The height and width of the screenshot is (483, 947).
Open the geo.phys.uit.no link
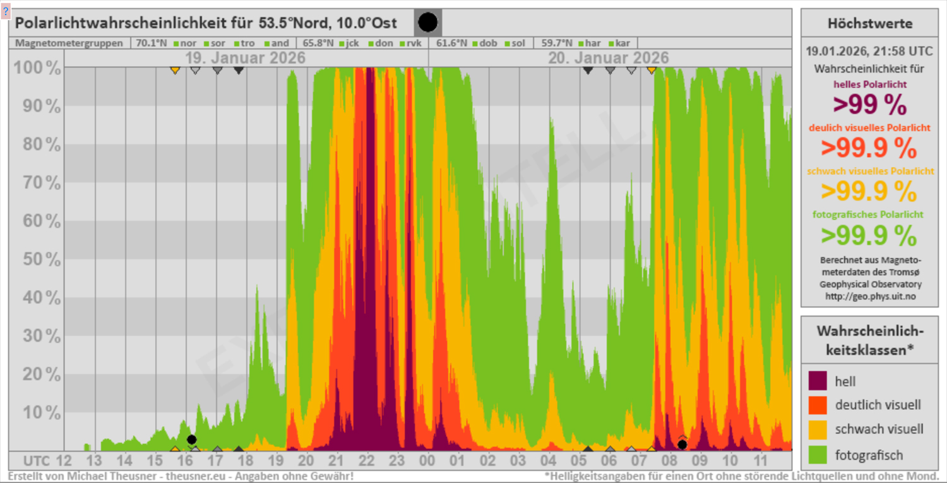(869, 296)
